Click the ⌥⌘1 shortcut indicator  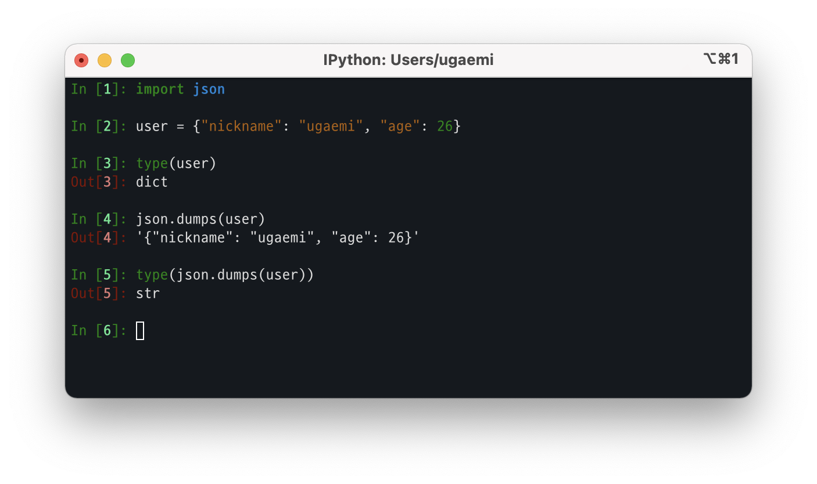coord(721,59)
